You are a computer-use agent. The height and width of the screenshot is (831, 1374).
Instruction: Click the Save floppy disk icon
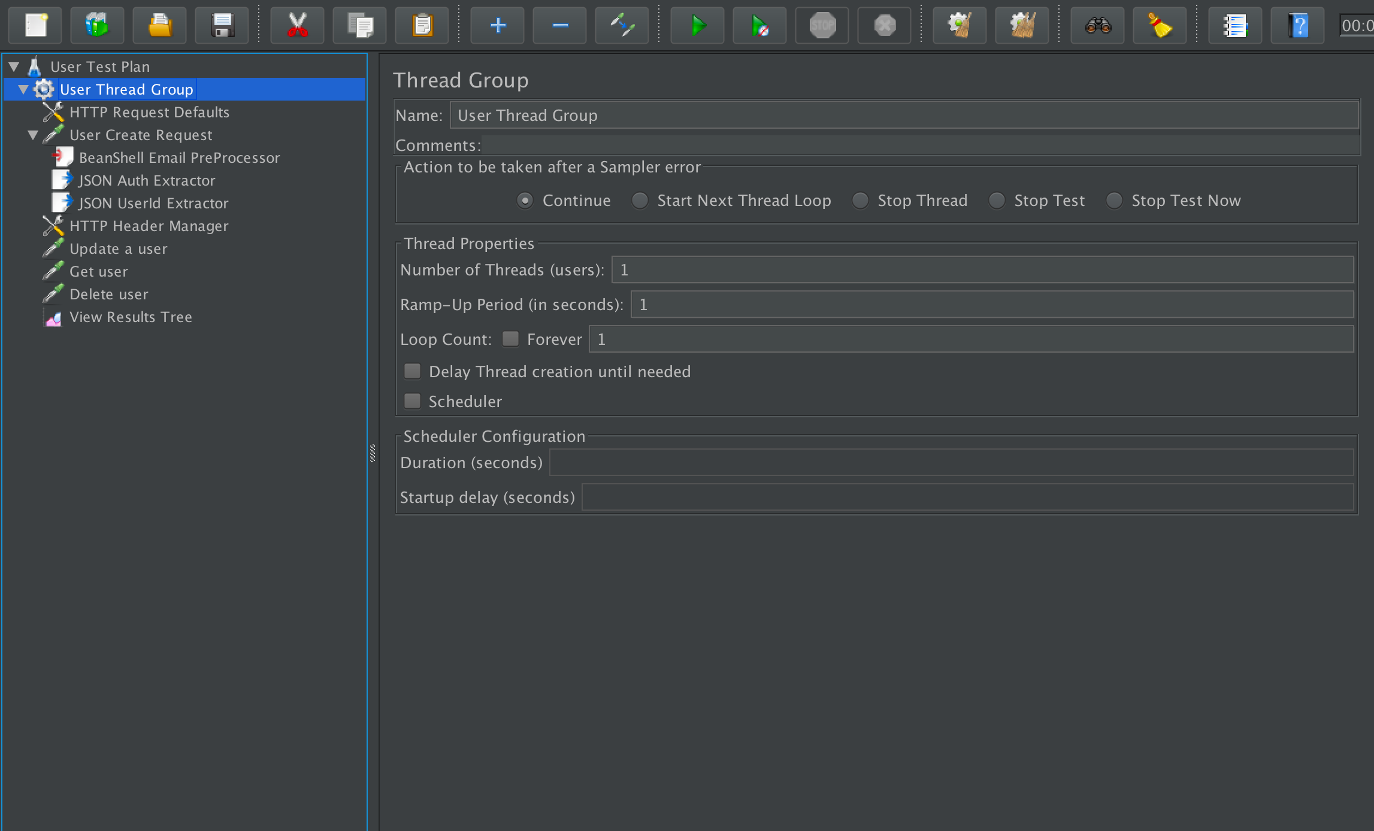coord(222,26)
